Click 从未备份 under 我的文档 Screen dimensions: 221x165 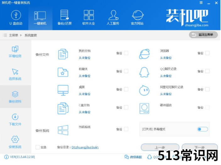(85, 58)
